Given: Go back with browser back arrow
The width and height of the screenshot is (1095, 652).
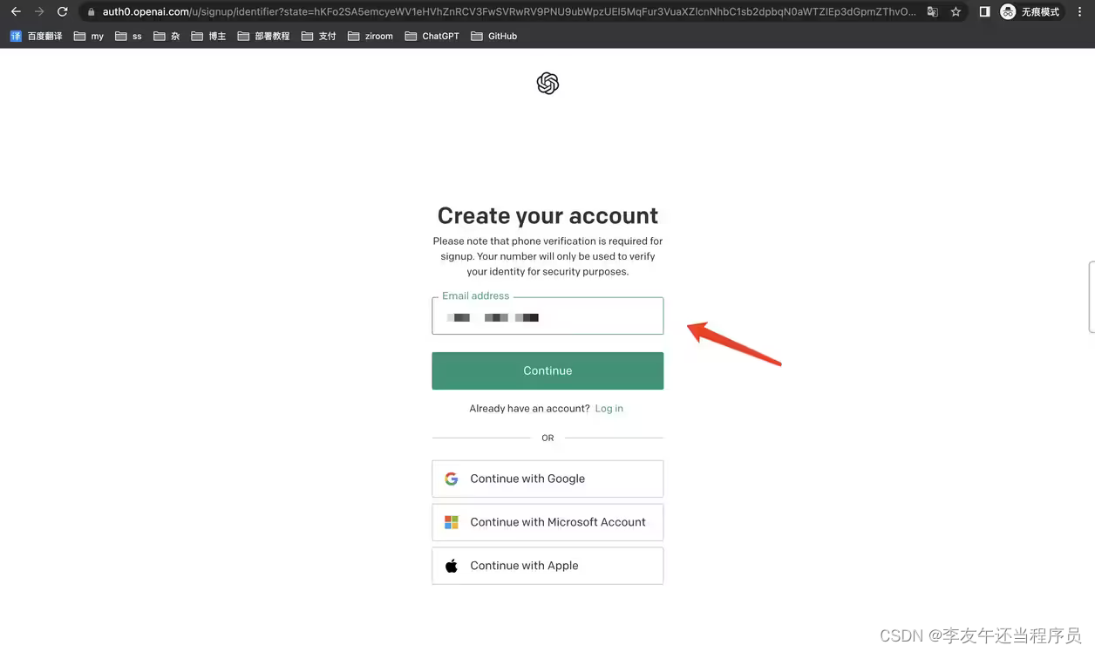Looking at the screenshot, I should [x=16, y=12].
